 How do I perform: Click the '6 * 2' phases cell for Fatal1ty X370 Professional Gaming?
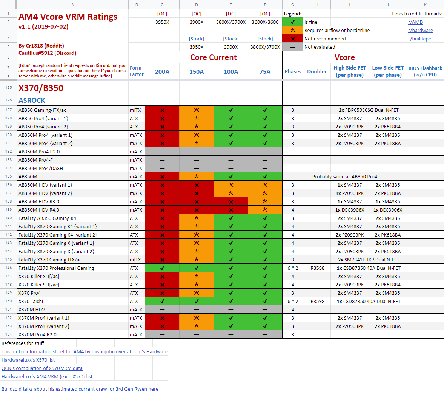click(293, 268)
